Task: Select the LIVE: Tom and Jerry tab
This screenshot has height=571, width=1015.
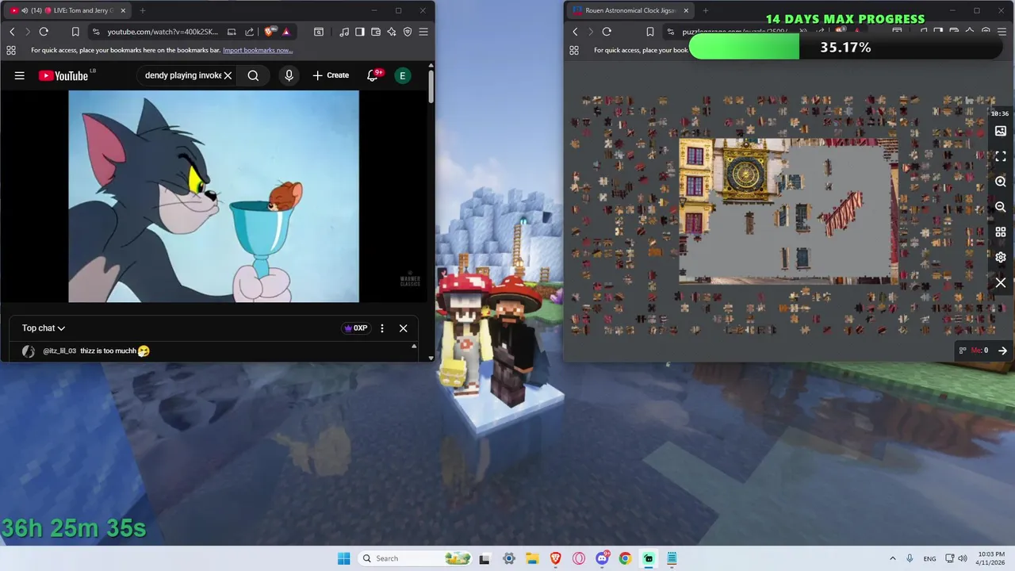Action: pyautogui.click(x=67, y=10)
